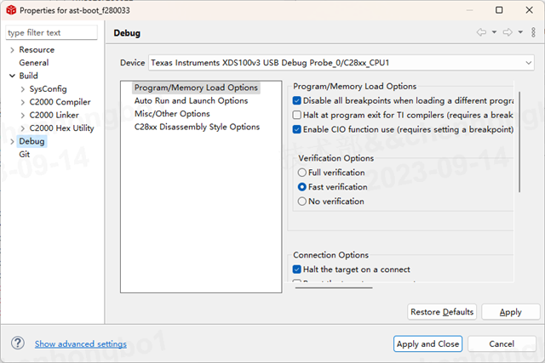This screenshot has width=545, height=363.
Task: Toggle Disable all breakpoints checkbox
Action: tap(297, 100)
